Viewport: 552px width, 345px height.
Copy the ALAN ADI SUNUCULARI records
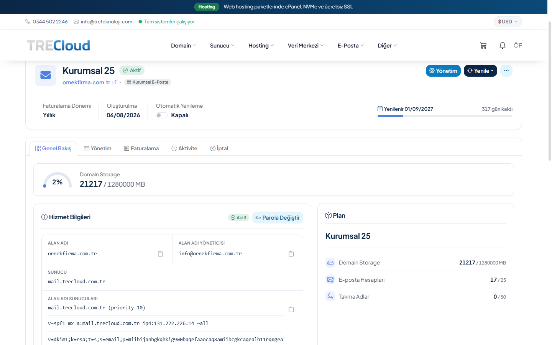[x=291, y=309]
